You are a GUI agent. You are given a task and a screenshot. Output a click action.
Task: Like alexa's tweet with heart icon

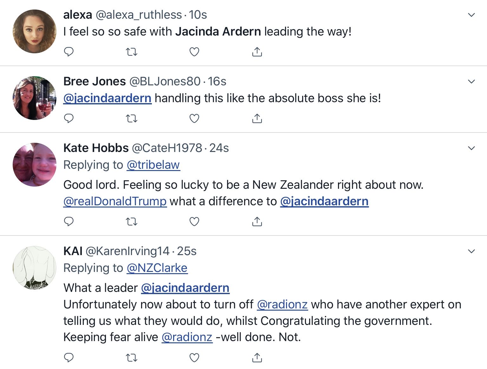click(194, 52)
